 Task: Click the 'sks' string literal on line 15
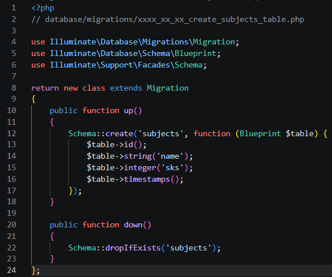click(173, 168)
